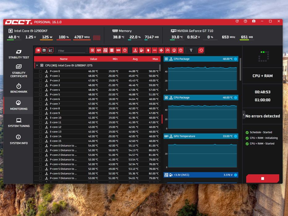Sort by the Avg column header
Viewport: 288px width, 216px height.
click(135, 59)
